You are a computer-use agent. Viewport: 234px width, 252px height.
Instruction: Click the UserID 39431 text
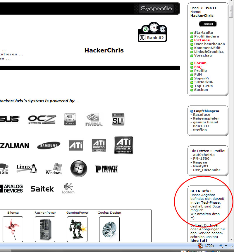point(203,8)
